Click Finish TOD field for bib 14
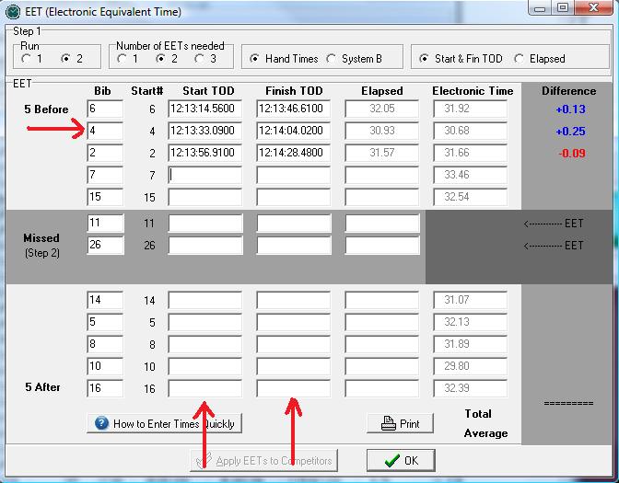This screenshot has width=619, height=483. 293,300
